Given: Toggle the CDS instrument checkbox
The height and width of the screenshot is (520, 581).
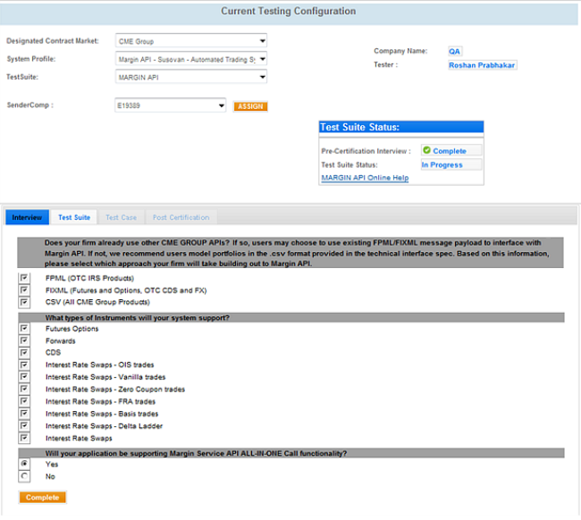Looking at the screenshot, I should 23,353.
